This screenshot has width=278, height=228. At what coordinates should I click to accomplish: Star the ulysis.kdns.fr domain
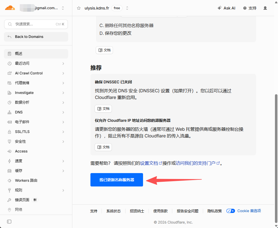[x=79, y=8]
